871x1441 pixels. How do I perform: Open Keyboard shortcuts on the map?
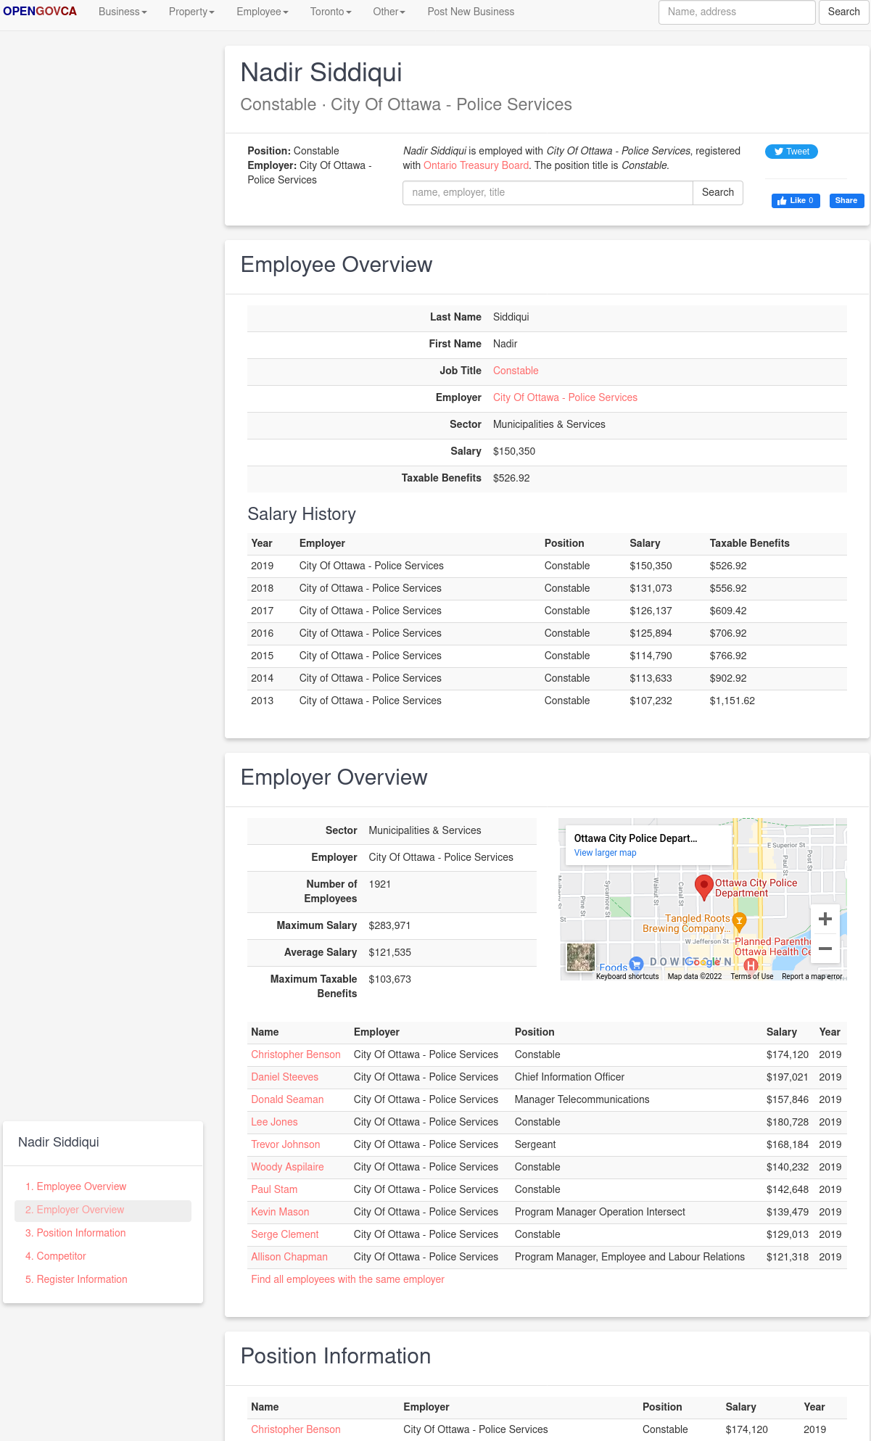click(x=627, y=976)
